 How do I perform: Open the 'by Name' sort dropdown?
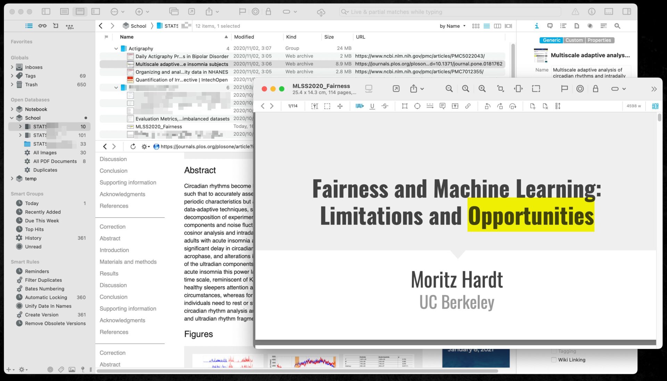452,26
